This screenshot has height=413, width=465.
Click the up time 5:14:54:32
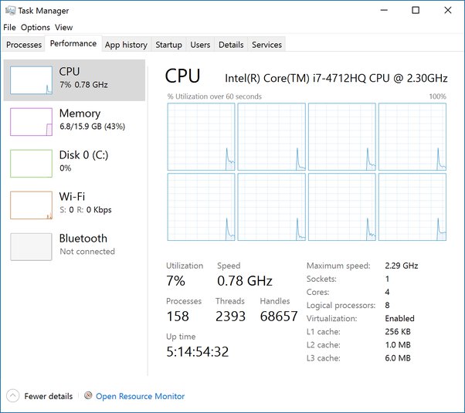[198, 352]
